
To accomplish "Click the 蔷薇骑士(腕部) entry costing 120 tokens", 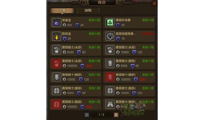I will (x=75, y=77).
